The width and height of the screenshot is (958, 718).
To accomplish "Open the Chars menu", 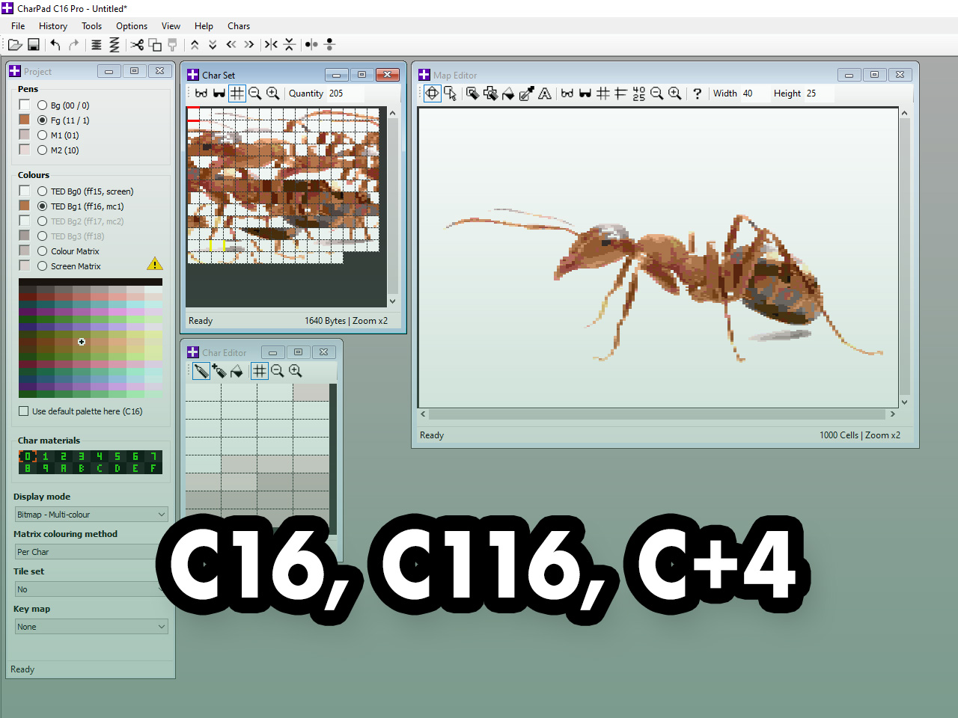I will point(239,26).
